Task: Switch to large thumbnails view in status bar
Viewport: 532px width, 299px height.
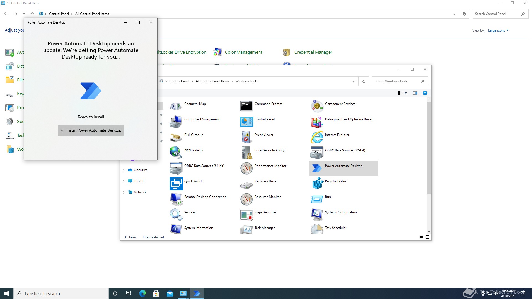Action: (427, 237)
